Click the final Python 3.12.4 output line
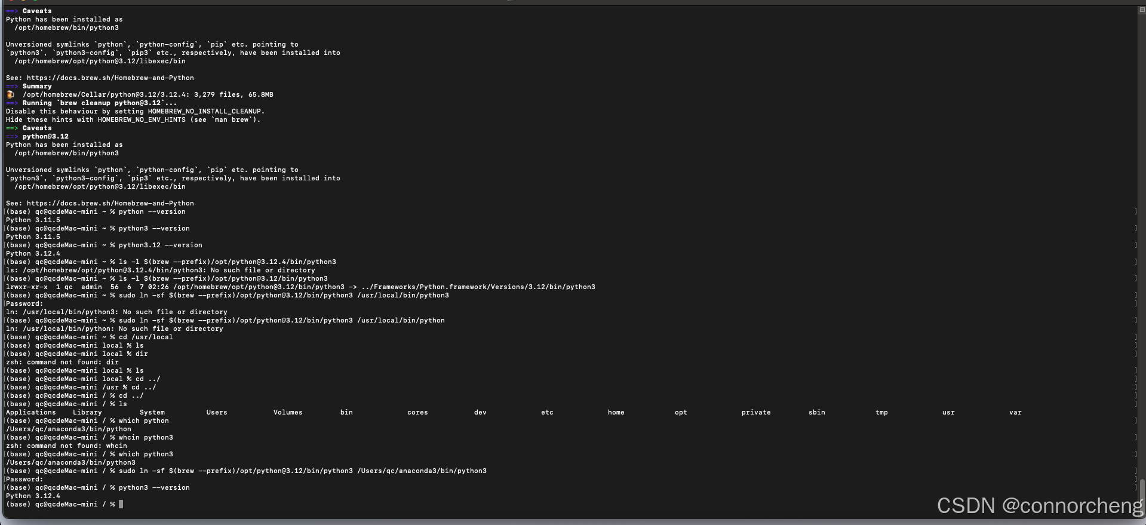The width and height of the screenshot is (1146, 525). [33, 496]
